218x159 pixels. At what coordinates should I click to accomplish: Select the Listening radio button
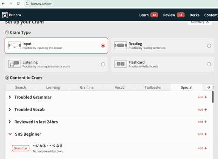pos(103,64)
